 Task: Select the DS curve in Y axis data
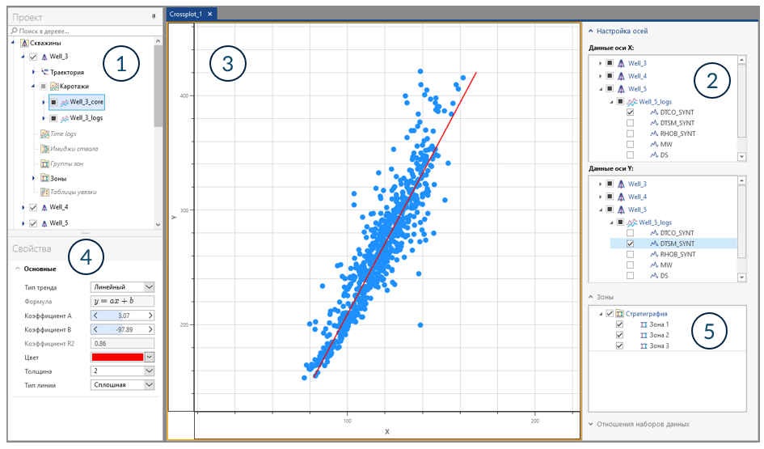pos(664,276)
